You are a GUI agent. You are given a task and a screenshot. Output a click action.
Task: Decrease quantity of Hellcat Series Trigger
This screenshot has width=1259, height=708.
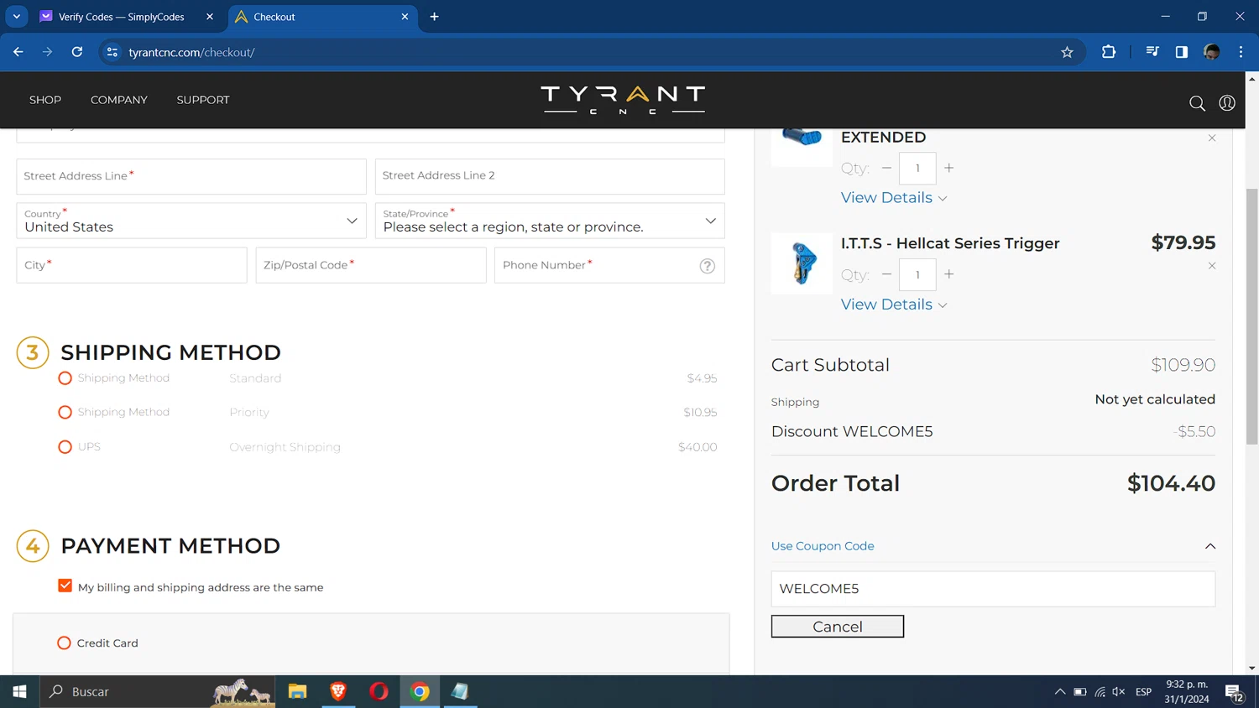coord(886,274)
